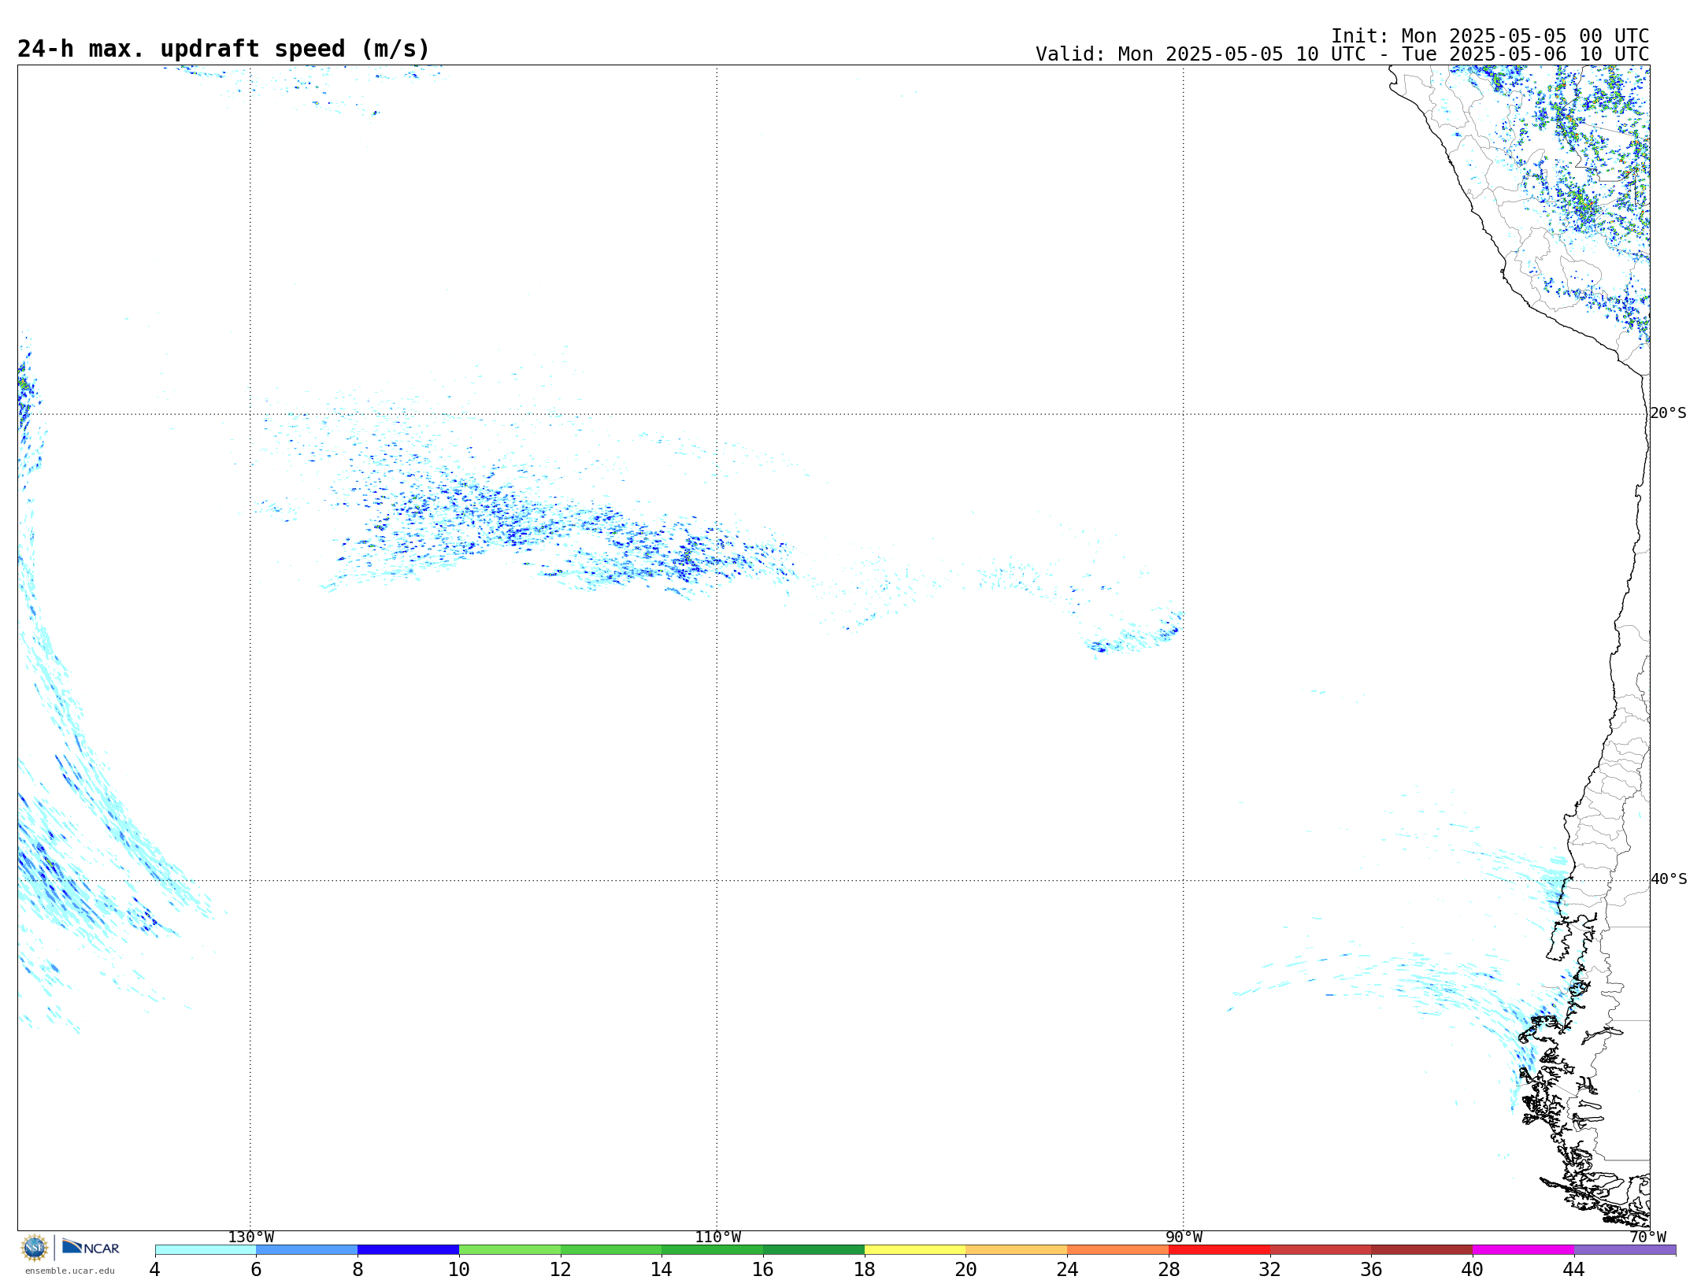
Task: Click the 40°S latitude label
Action: click(1669, 879)
